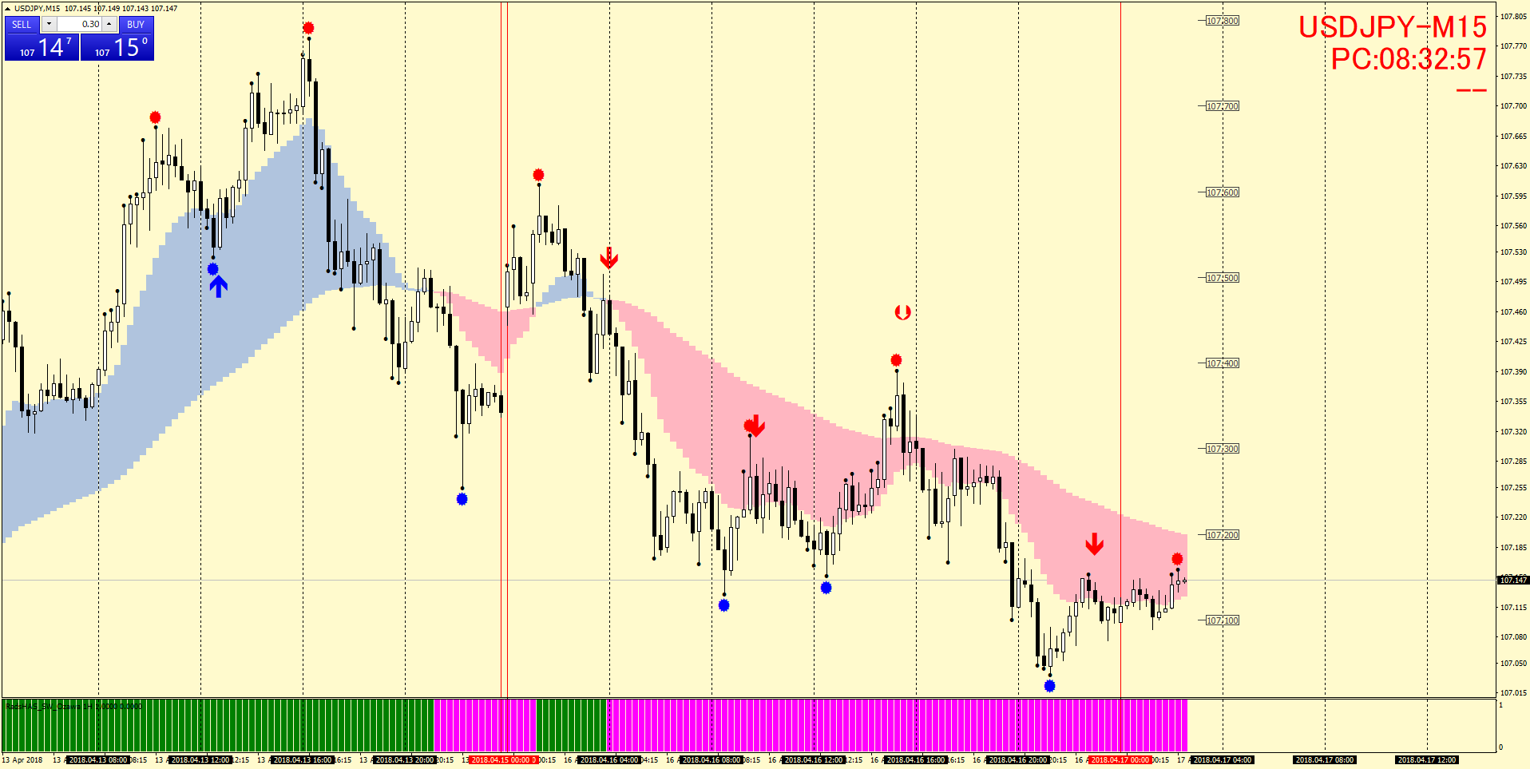Click the 107.400 price level label
This screenshot has height=769, width=1530.
[1223, 363]
